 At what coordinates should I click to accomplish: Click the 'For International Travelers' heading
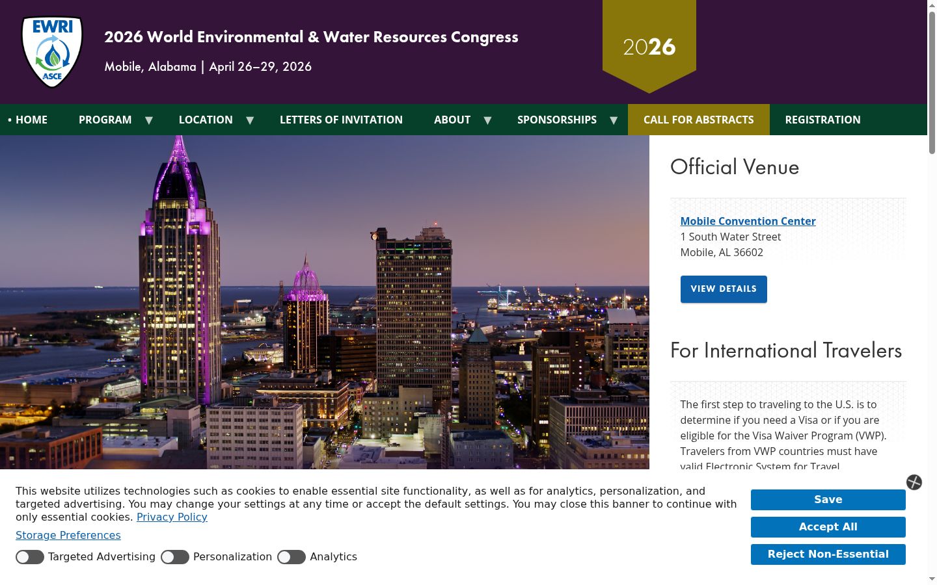click(x=786, y=350)
